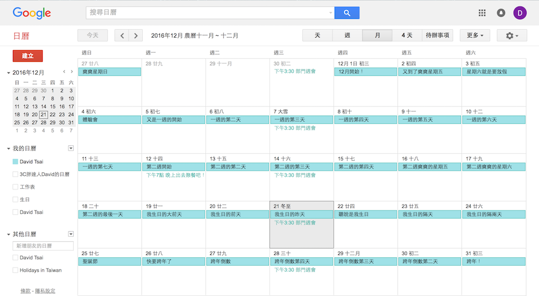This screenshot has width=539, height=296.
Task: Open the purple account avatar
Action: (520, 13)
